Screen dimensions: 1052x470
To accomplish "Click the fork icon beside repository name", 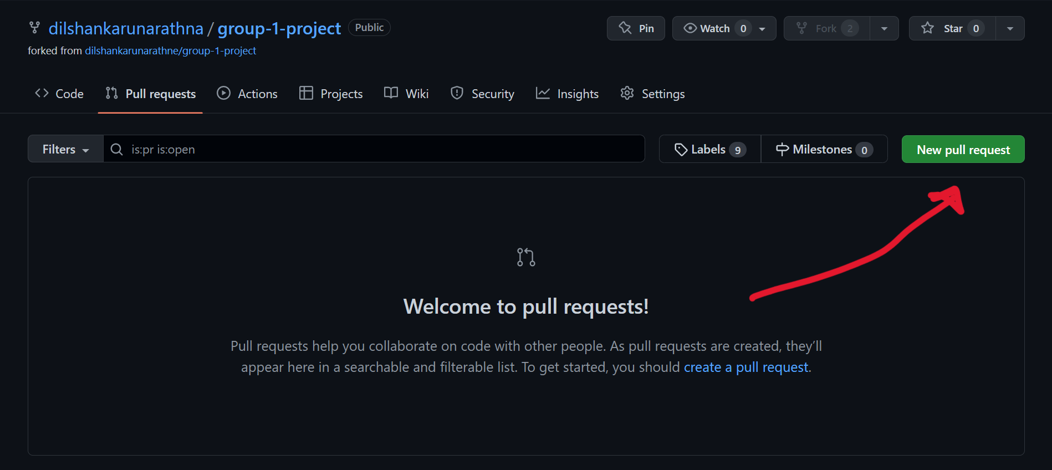I will coord(34,28).
